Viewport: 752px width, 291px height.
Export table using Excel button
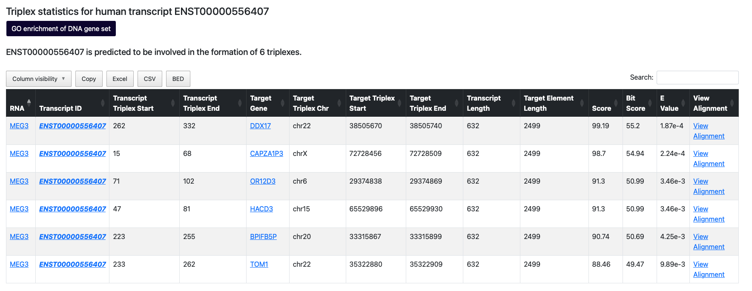[120, 79]
